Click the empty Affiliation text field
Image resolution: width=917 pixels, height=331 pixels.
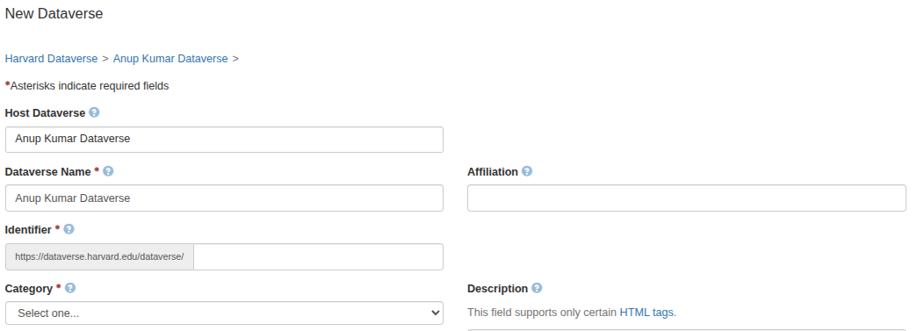[687, 198]
